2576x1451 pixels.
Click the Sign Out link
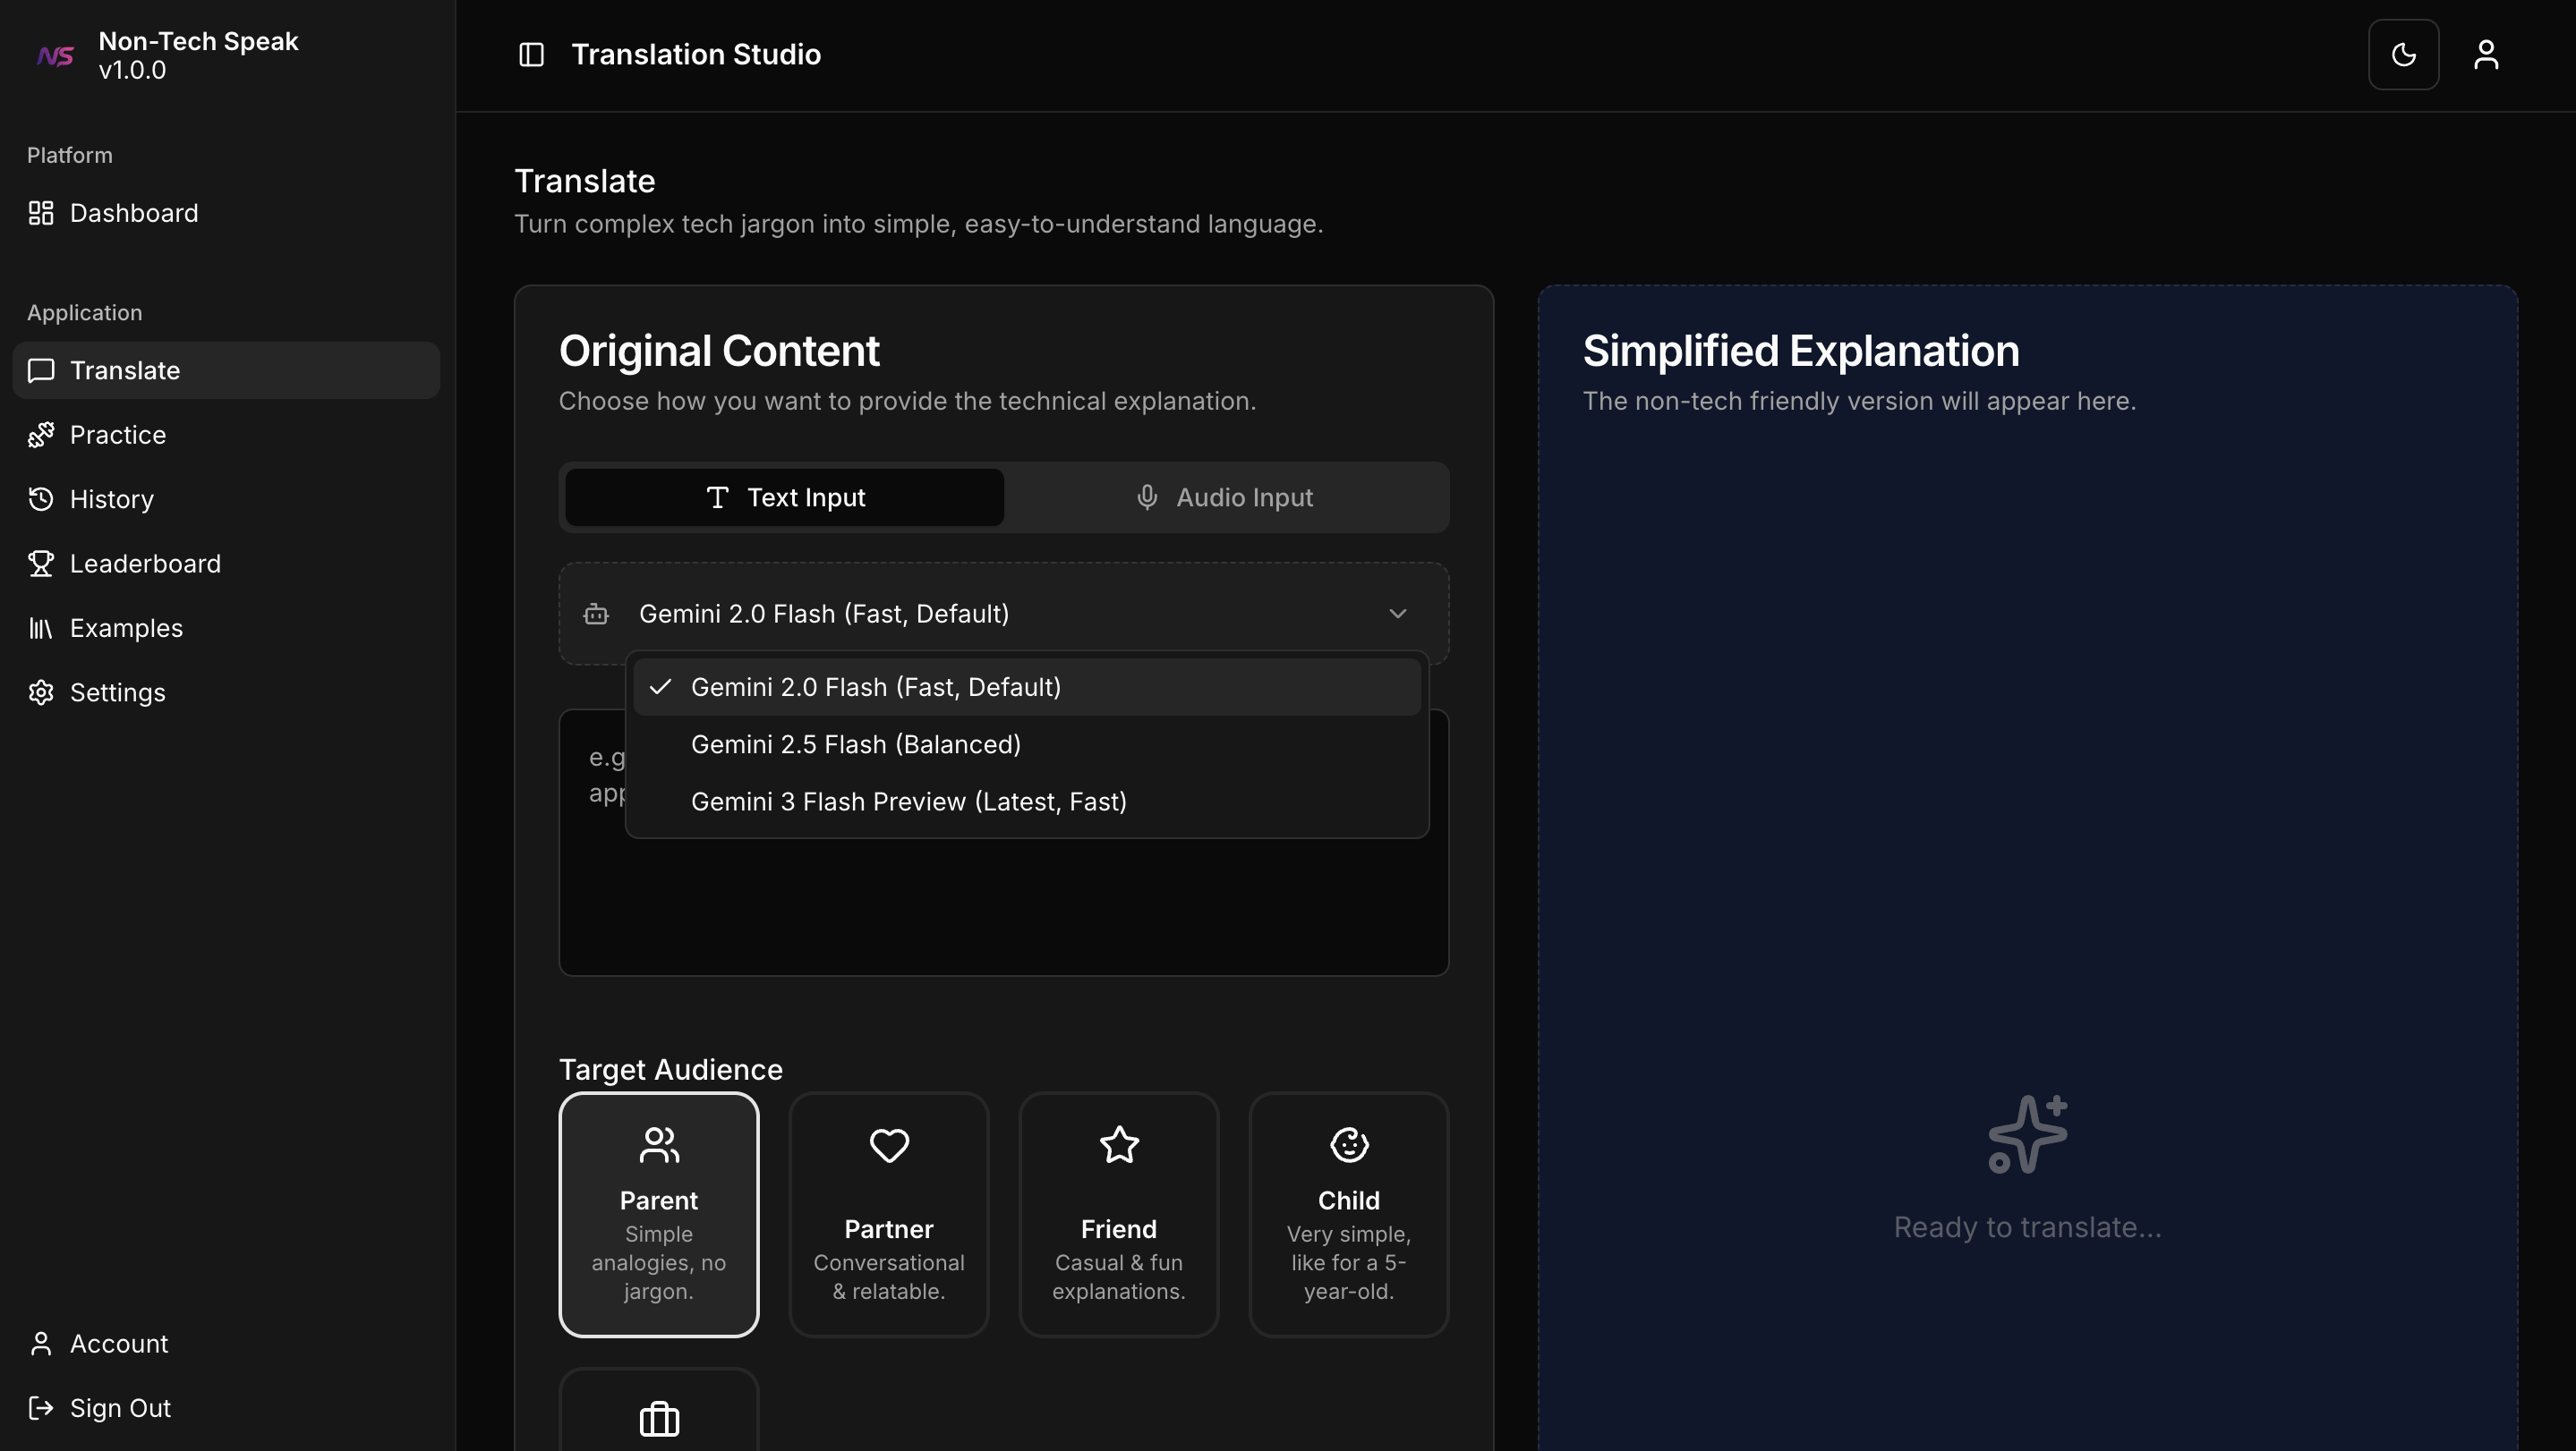pyautogui.click(x=119, y=1408)
